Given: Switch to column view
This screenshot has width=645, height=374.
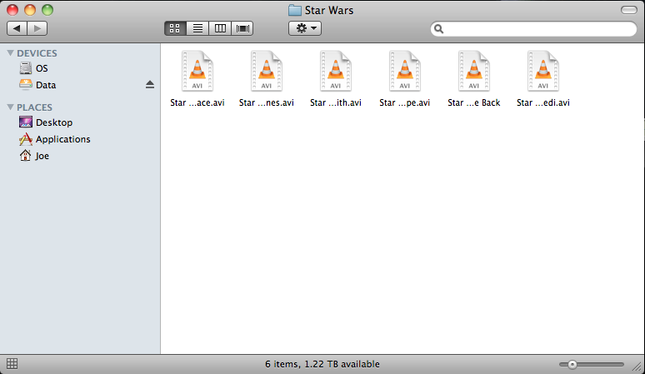Looking at the screenshot, I should coord(220,28).
